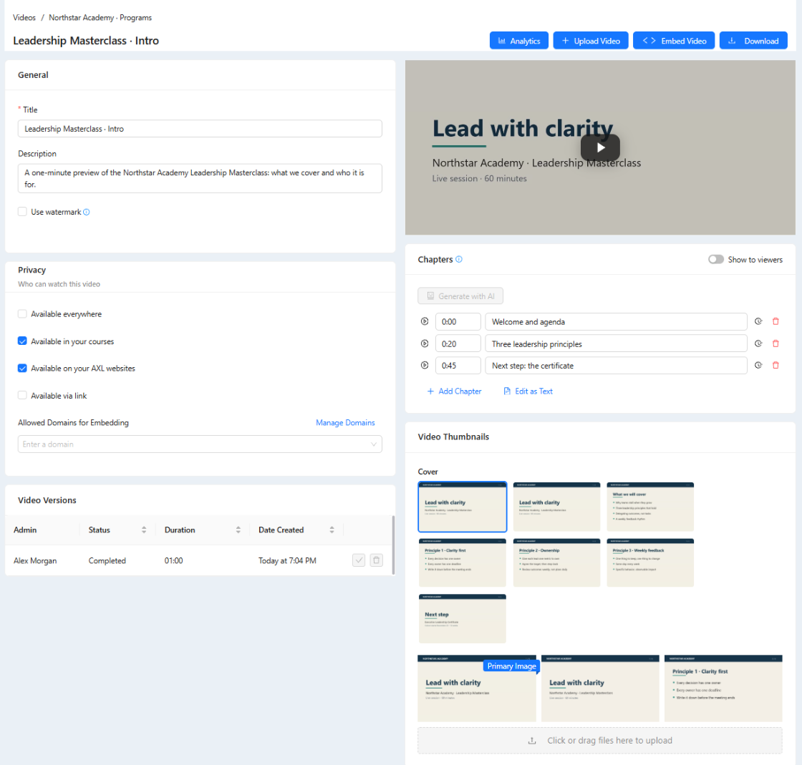This screenshot has height=765, width=802.
Task: Show Chapters info tooltip icon
Action: click(x=459, y=259)
